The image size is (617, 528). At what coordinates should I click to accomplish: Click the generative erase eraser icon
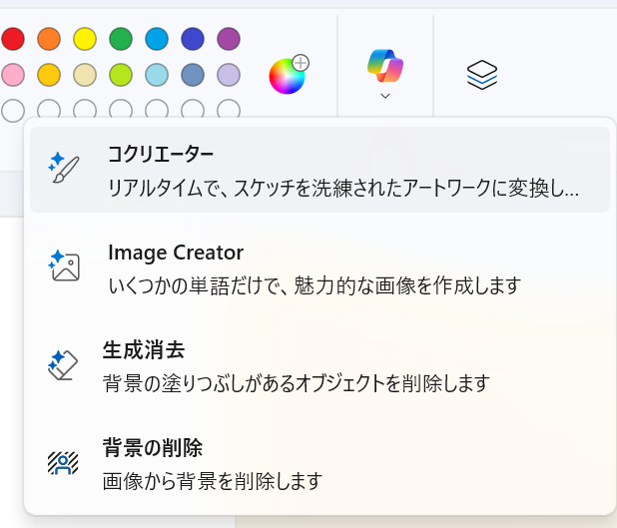(x=63, y=364)
